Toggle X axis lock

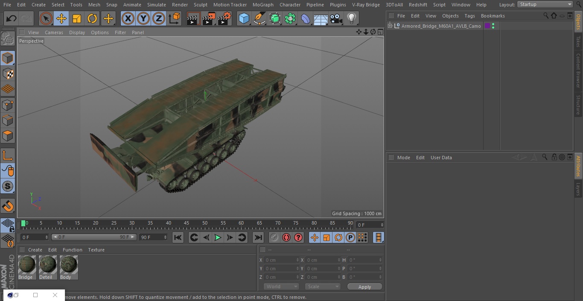[128, 18]
